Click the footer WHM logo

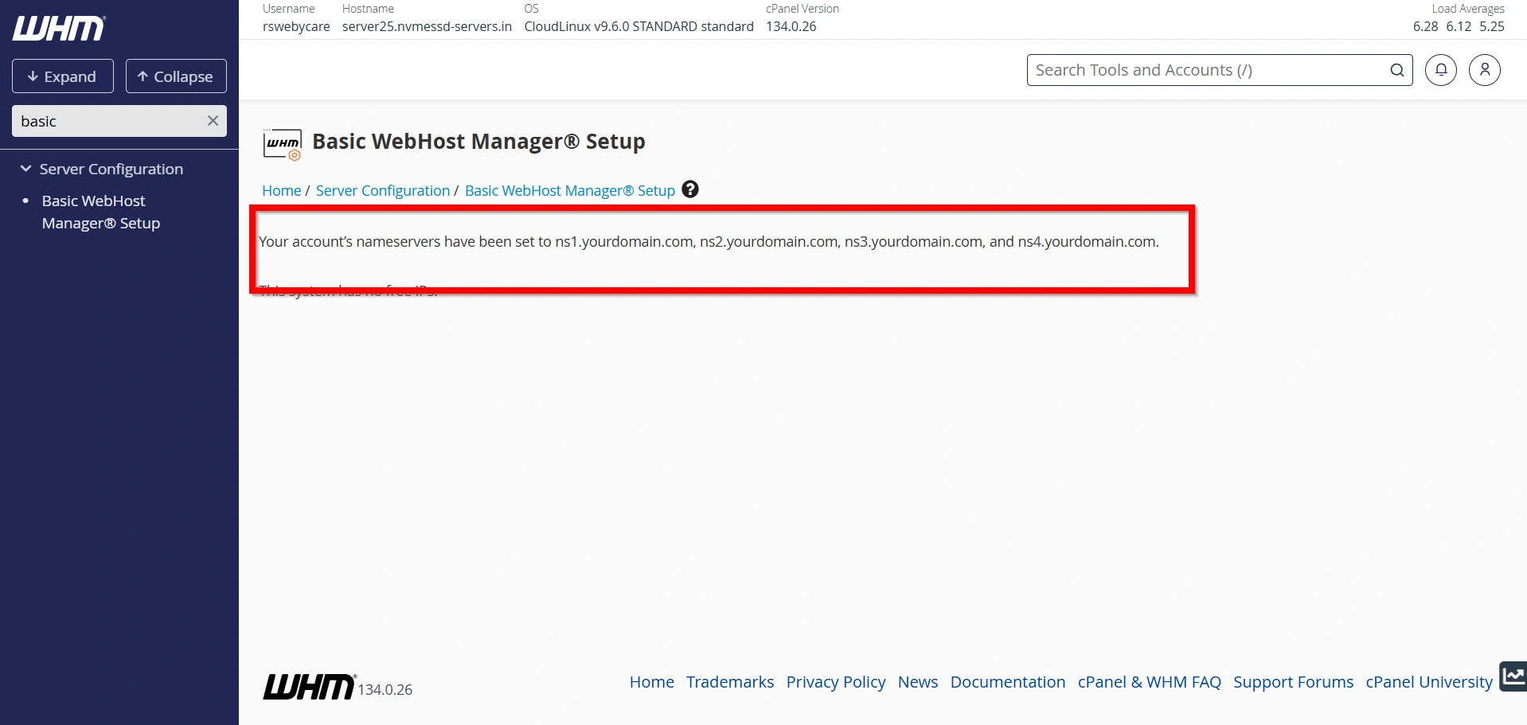click(x=309, y=687)
